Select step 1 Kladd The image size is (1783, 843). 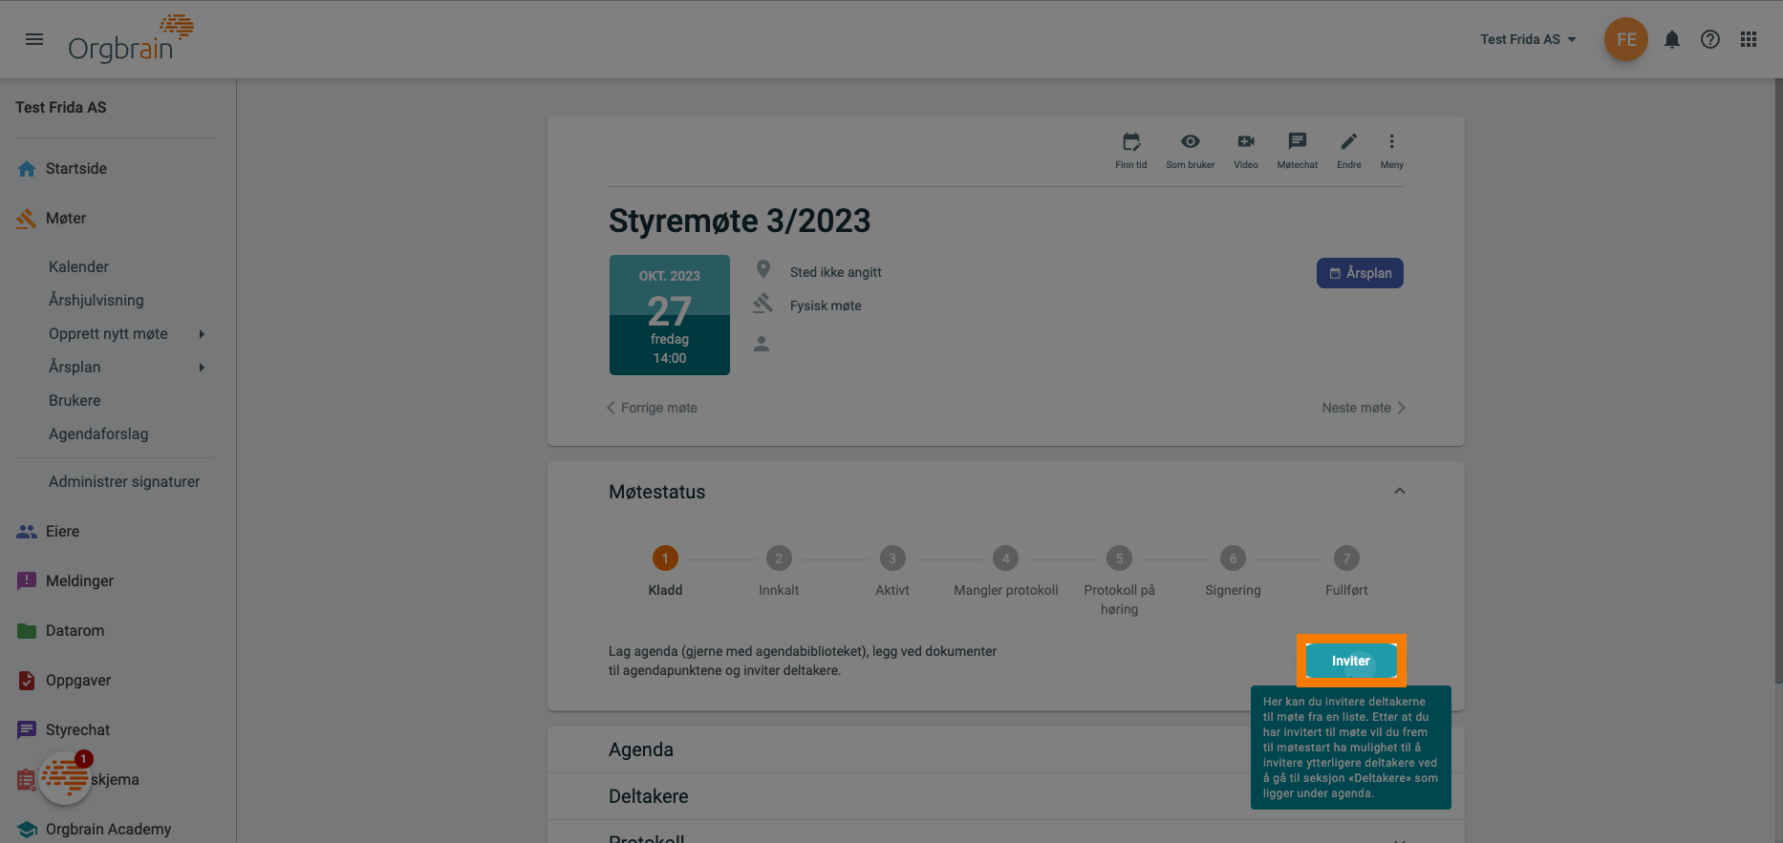[665, 571]
